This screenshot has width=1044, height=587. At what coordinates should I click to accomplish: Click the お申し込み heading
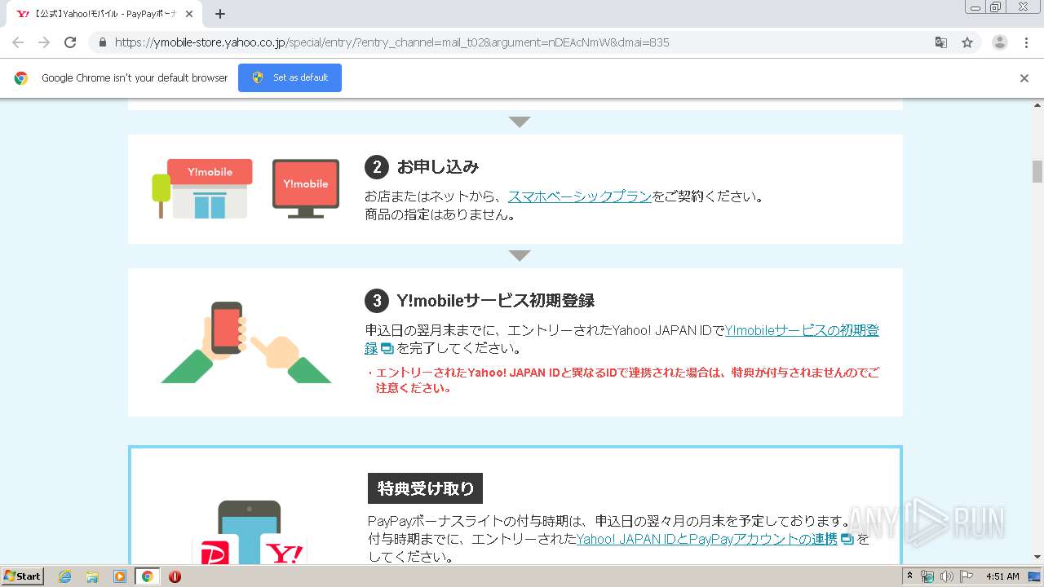pyautogui.click(x=438, y=167)
